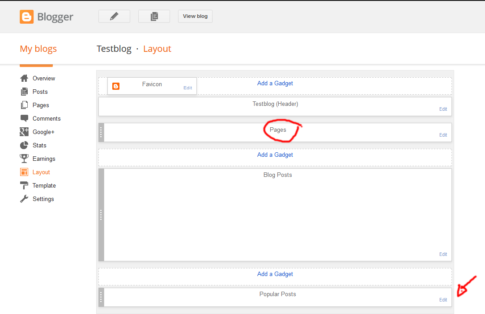Click the Popular Posts drag handle
Screen dimensions: 485x314
click(101, 297)
